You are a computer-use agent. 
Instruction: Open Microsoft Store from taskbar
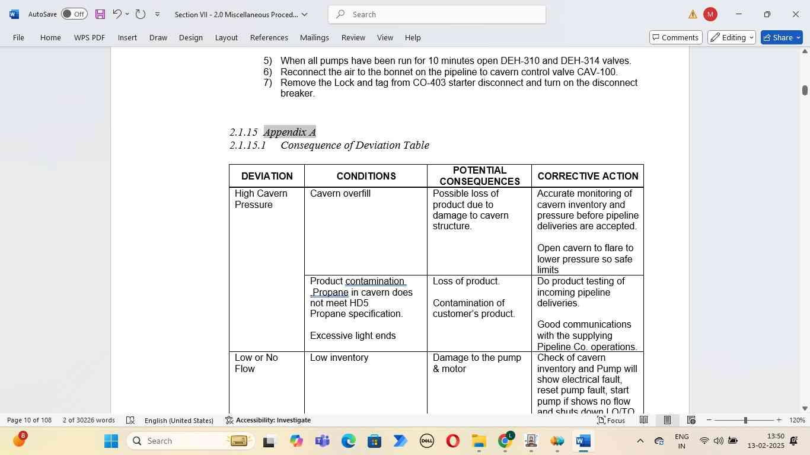coord(374,441)
